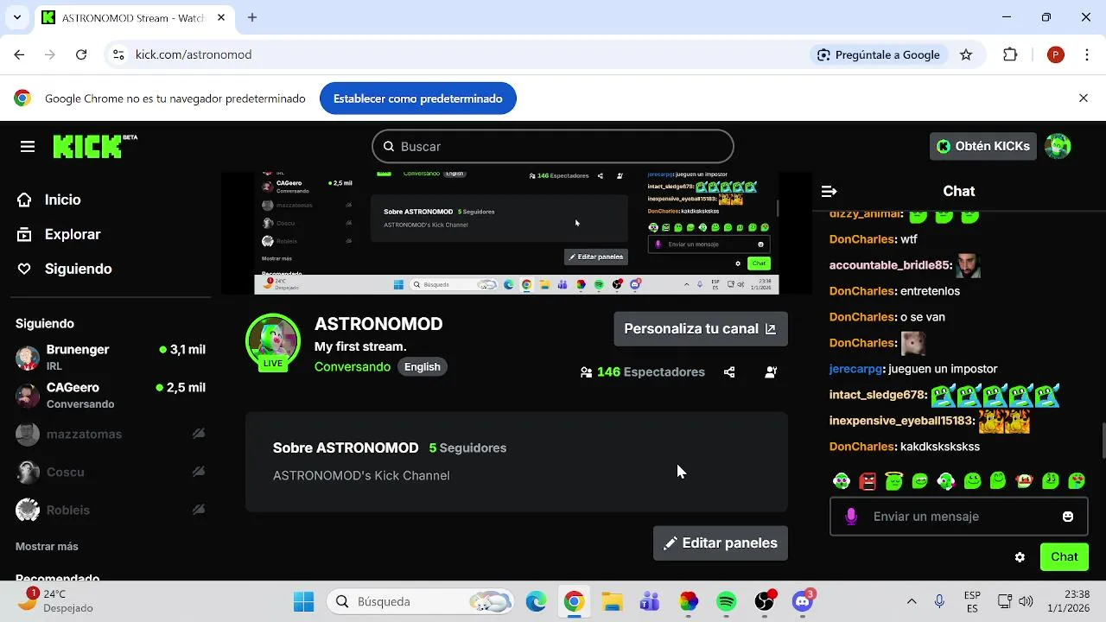Click the Conversando category link
The image size is (1106, 622).
(353, 367)
